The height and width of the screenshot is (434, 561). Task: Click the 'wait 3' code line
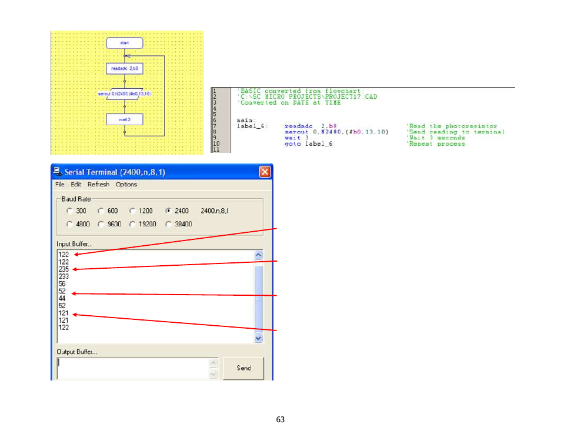296,138
